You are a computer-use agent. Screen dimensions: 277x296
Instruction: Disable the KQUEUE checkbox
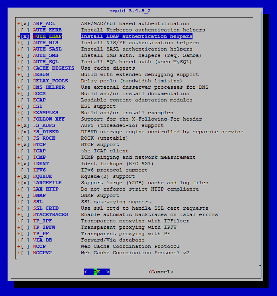point(25,177)
